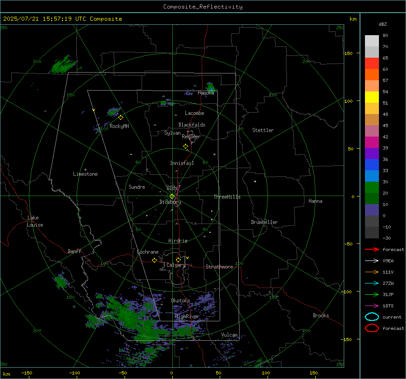The width and height of the screenshot is (406, 379).
Task: Click the Limestone label on the map
Action: (85, 174)
